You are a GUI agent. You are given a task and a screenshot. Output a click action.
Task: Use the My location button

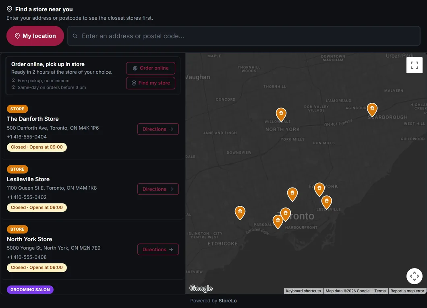(x=35, y=36)
